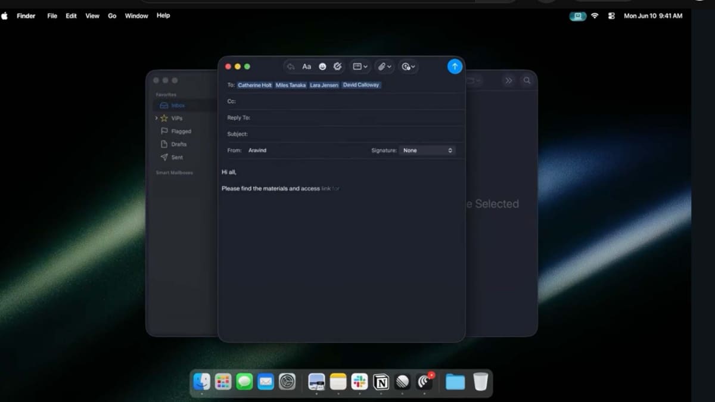This screenshot has height=402, width=715.
Task: Open Slack from the Dock
Action: [x=359, y=382]
